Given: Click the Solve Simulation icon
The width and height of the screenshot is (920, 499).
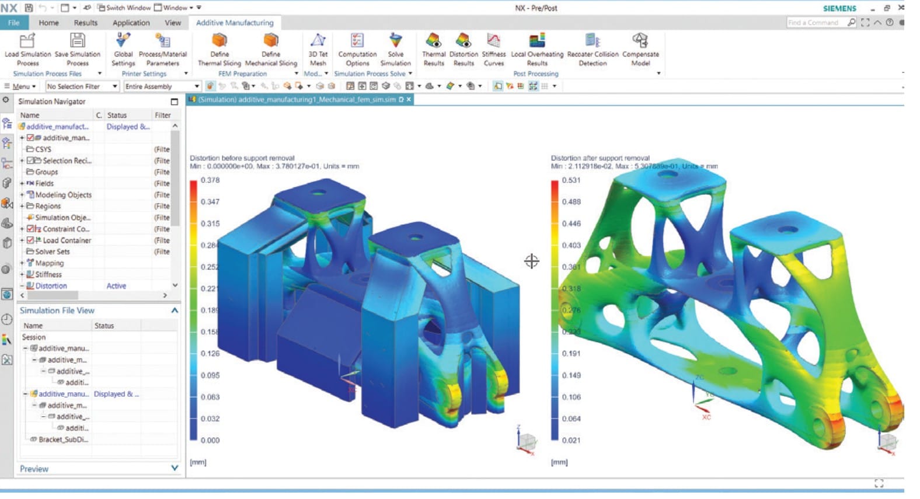Looking at the screenshot, I should pyautogui.click(x=396, y=41).
